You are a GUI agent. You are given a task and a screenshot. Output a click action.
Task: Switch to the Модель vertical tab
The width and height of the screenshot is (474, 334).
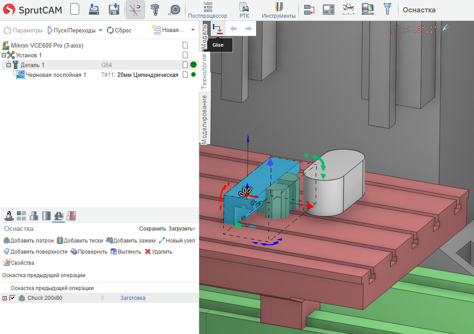point(205,36)
